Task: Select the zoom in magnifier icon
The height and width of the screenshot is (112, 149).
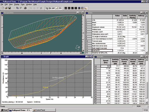Action: tap(31, 8)
